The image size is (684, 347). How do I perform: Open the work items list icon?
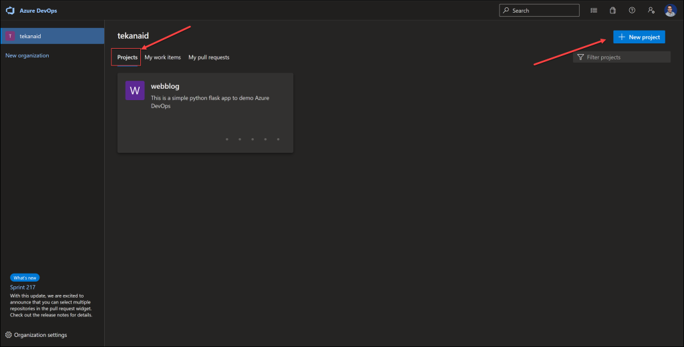[x=594, y=11]
